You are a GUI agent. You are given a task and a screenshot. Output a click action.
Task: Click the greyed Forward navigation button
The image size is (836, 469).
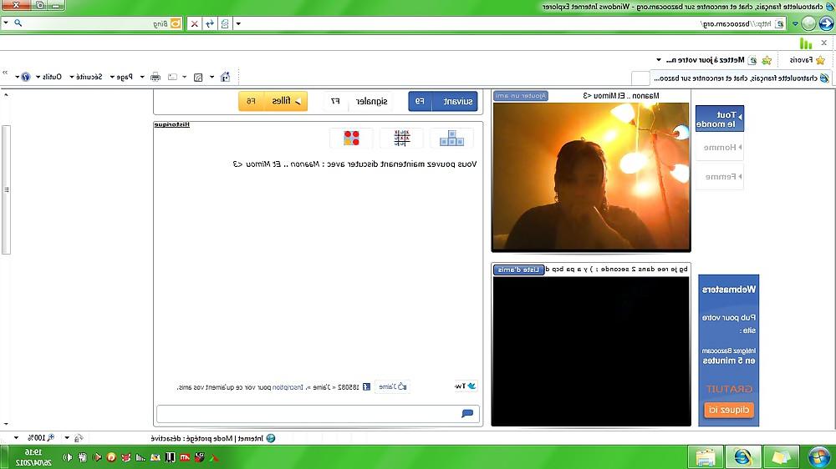coord(808,23)
